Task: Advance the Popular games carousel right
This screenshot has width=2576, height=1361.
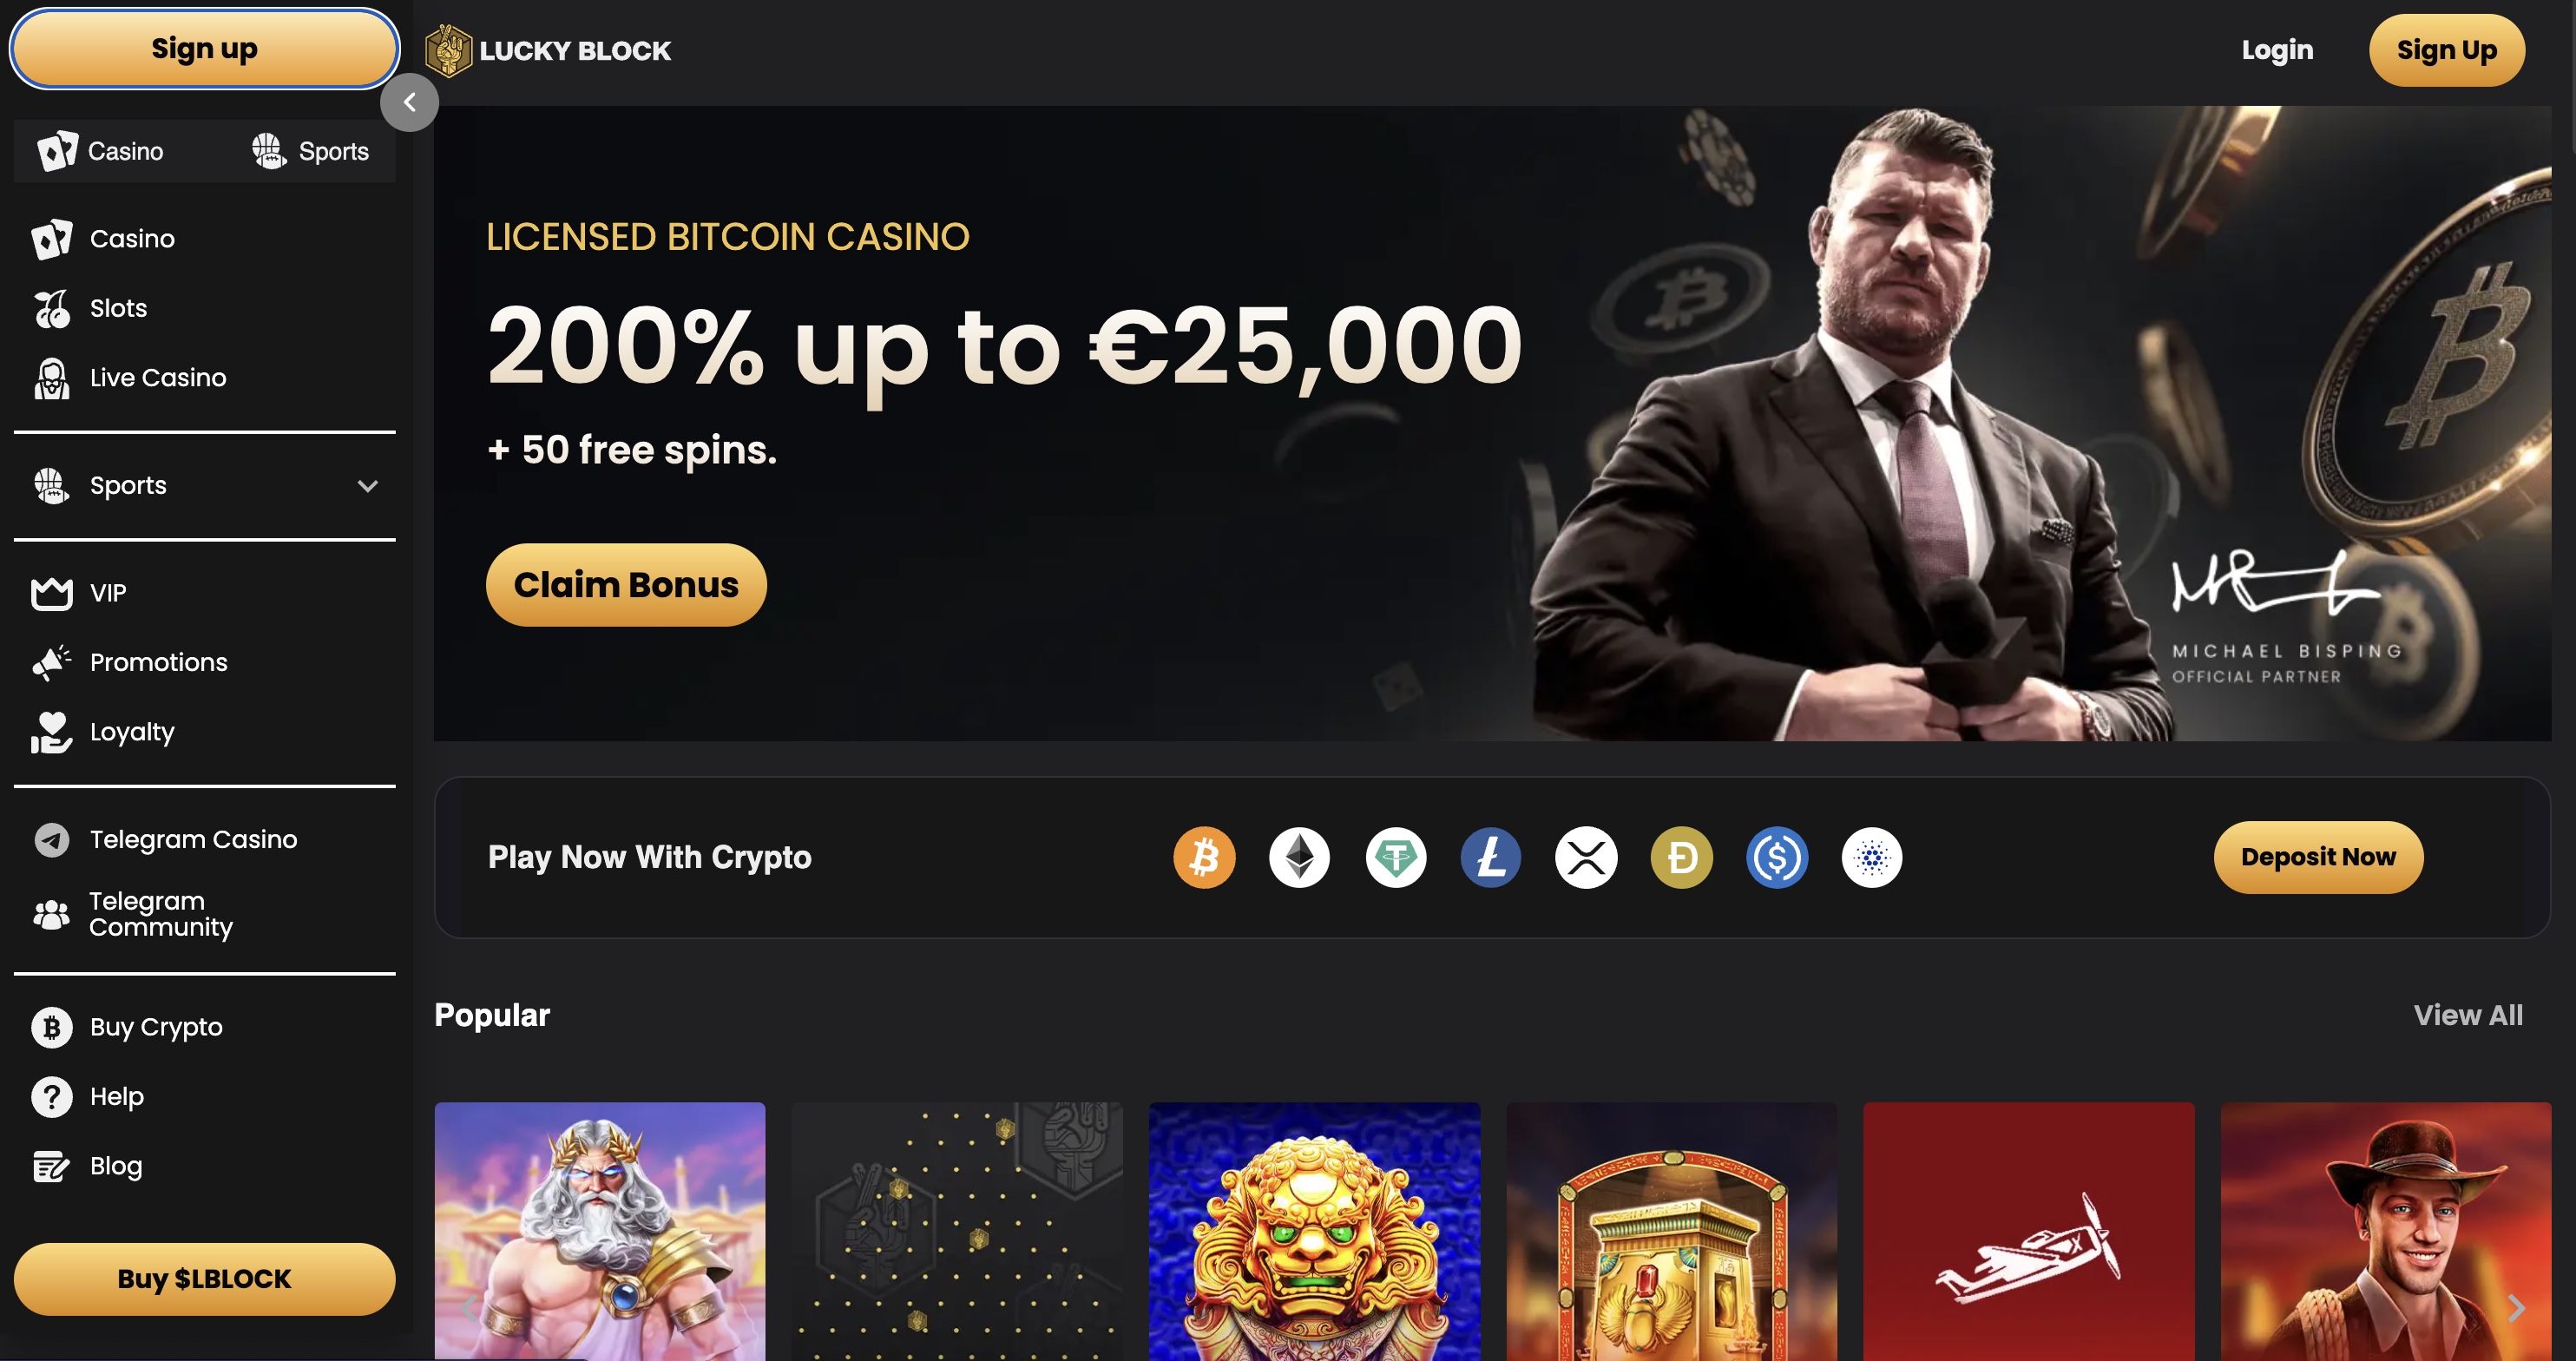Action: tap(2516, 1307)
